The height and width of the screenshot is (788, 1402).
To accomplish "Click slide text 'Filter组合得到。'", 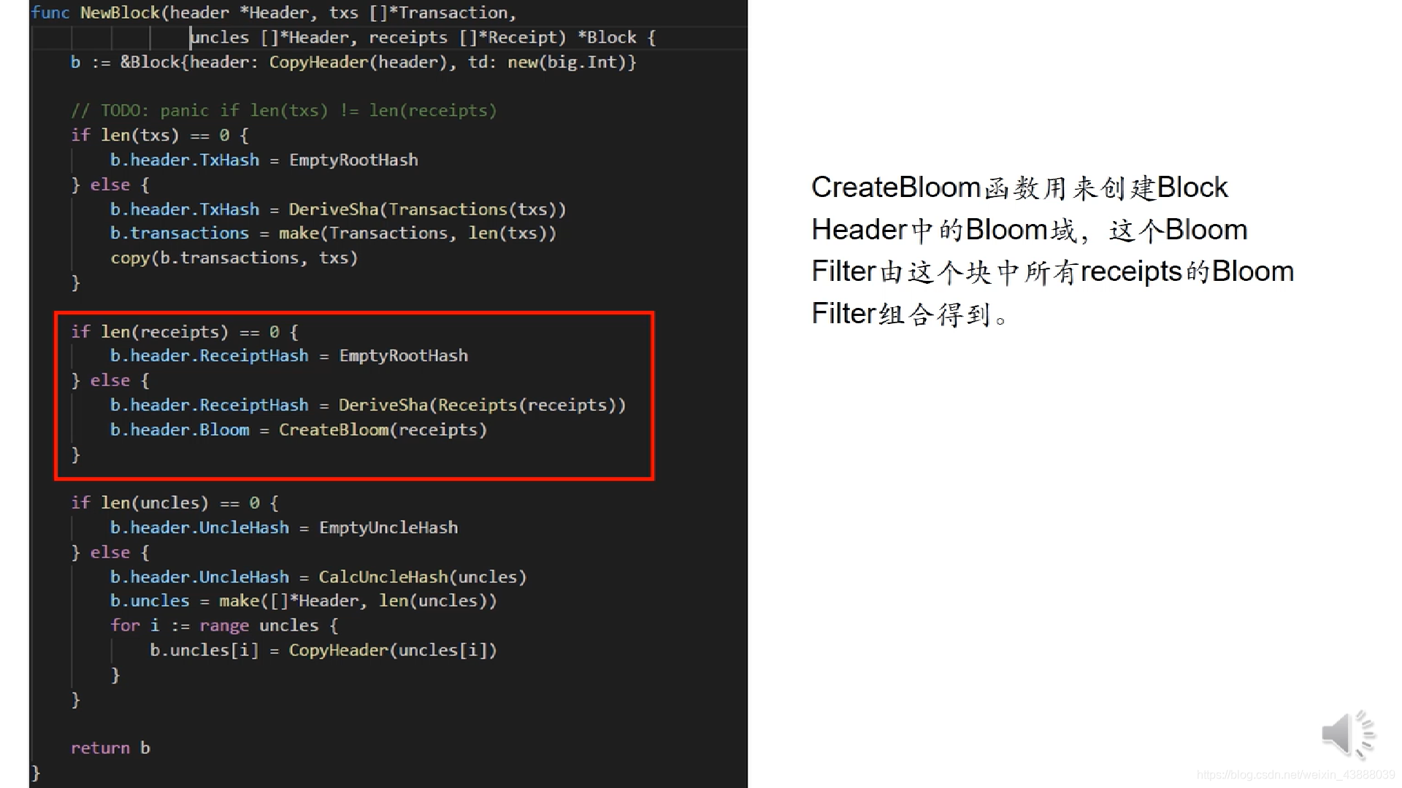I will pos(911,314).
